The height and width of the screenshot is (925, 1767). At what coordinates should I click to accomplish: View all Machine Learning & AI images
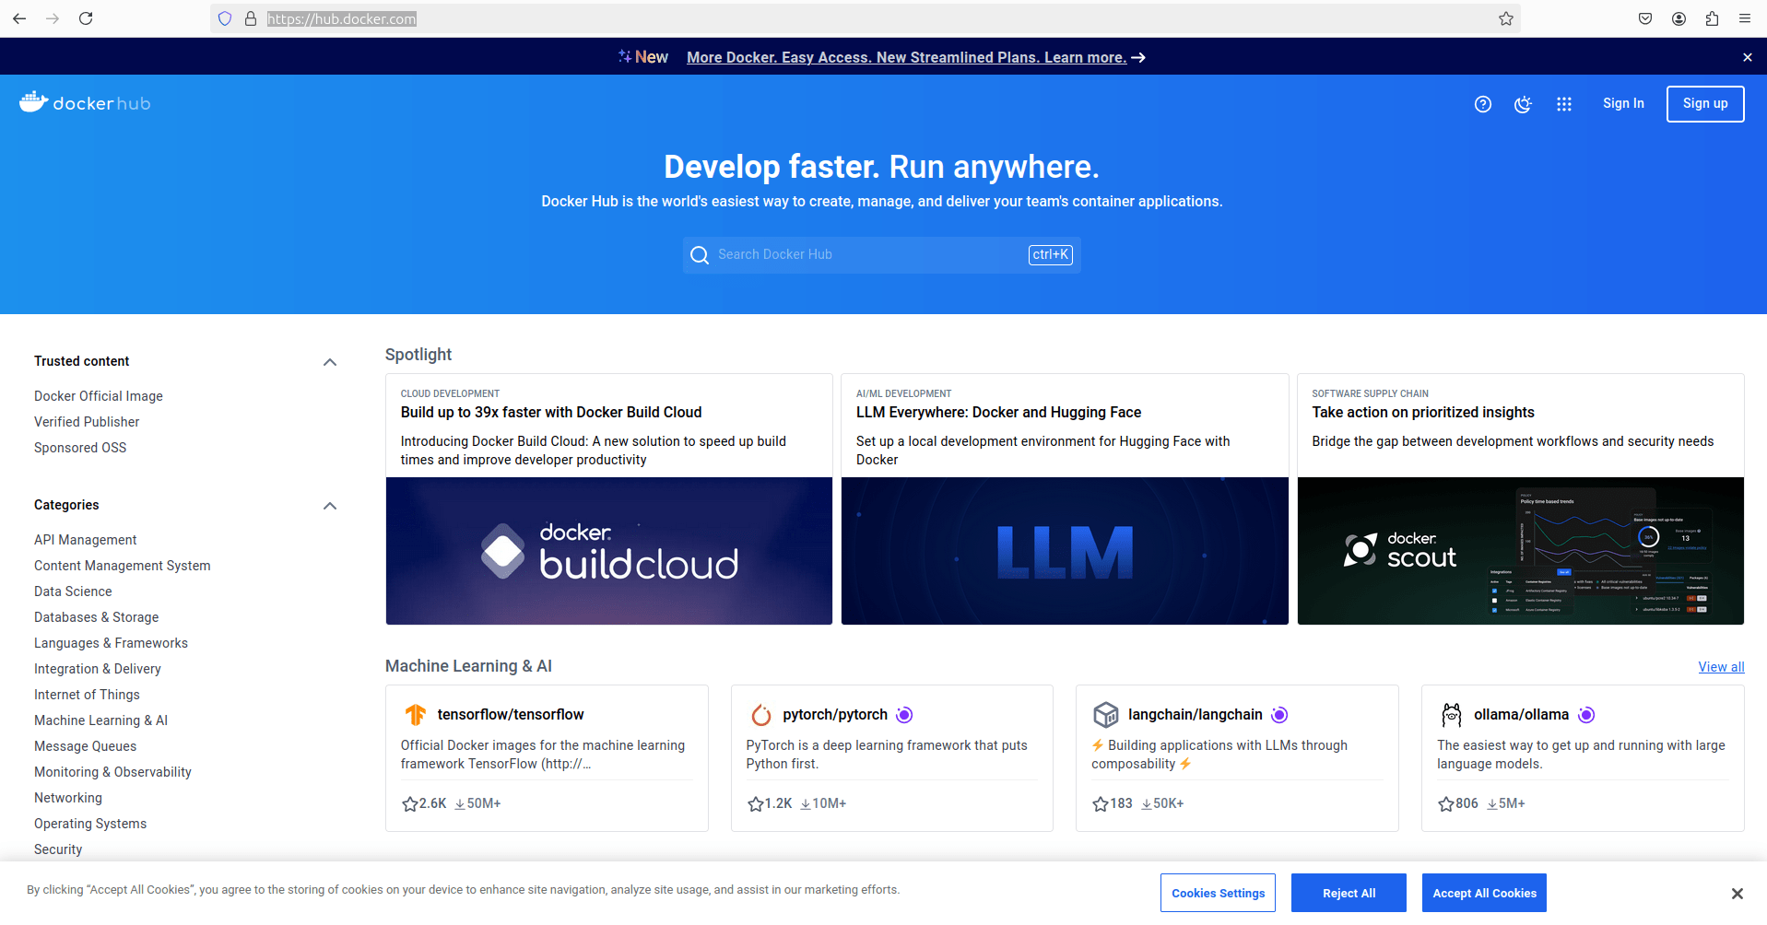(1721, 667)
